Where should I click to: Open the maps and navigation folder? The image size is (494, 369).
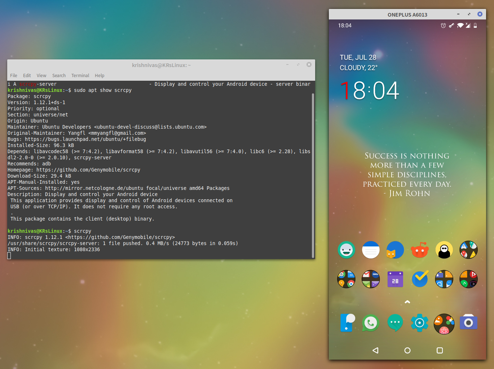click(469, 250)
